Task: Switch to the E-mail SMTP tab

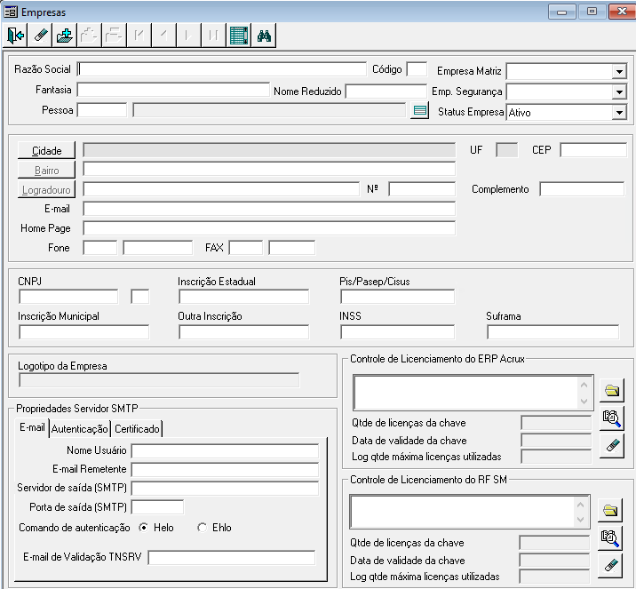Action: point(32,427)
